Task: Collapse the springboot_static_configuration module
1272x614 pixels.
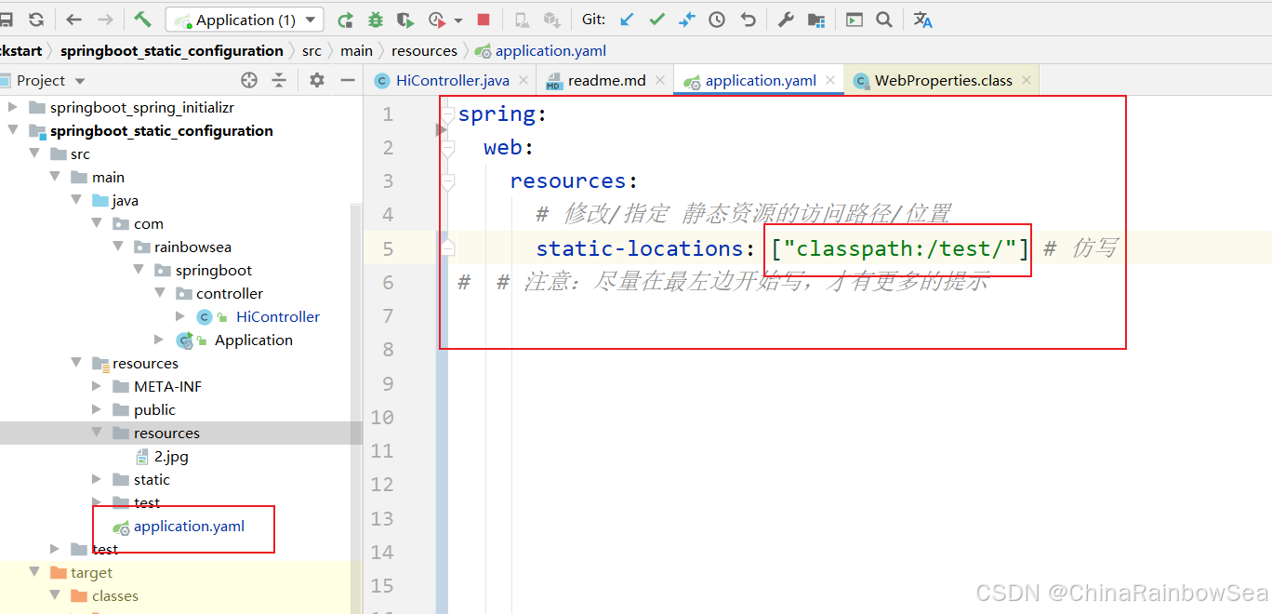Action: click(13, 131)
